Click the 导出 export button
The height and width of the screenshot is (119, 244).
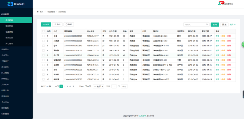click(57, 24)
